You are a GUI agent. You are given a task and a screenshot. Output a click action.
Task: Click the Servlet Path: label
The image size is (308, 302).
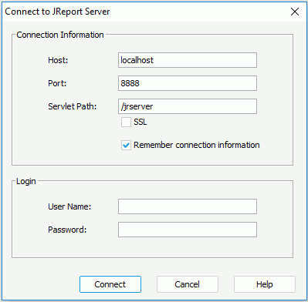point(73,106)
